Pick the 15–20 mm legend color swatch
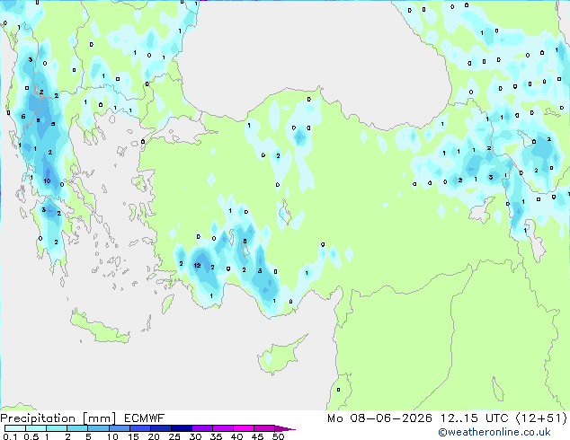 139,428
